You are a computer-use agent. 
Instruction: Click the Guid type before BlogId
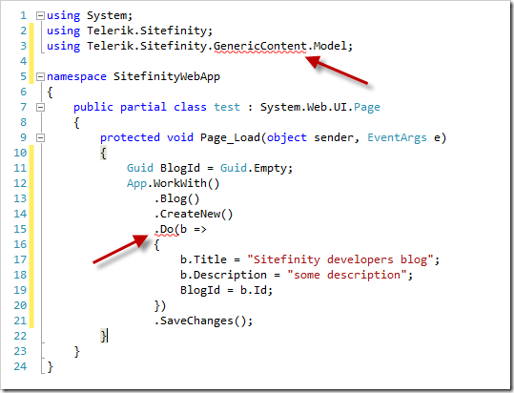[140, 168]
